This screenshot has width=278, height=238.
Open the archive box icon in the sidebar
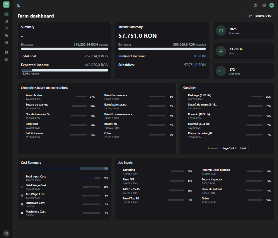click(6, 43)
